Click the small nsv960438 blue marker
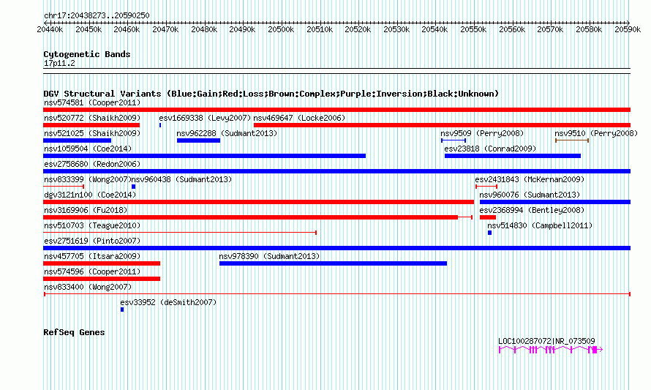The image size is (651, 390). [133, 187]
